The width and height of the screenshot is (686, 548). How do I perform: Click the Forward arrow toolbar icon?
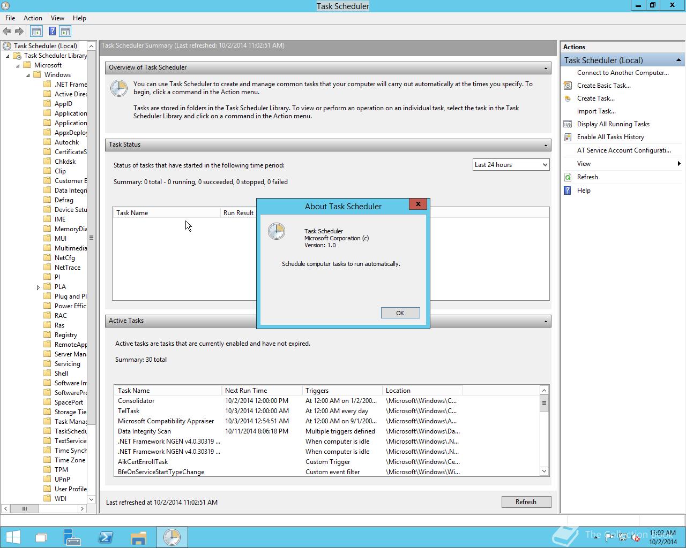19,32
